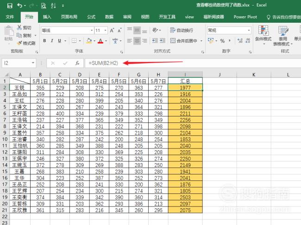Switch to the 插入 (Insert) tab

point(47,17)
